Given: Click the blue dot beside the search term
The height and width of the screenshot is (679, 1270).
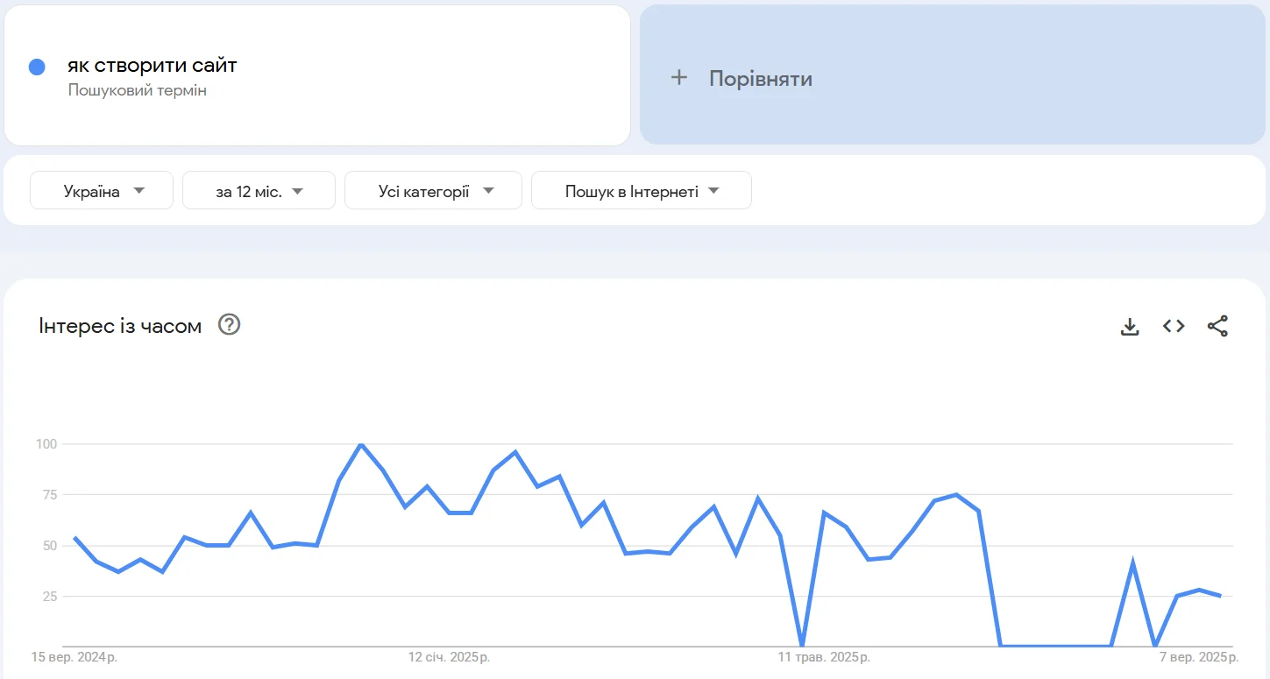Looking at the screenshot, I should coord(37,67).
